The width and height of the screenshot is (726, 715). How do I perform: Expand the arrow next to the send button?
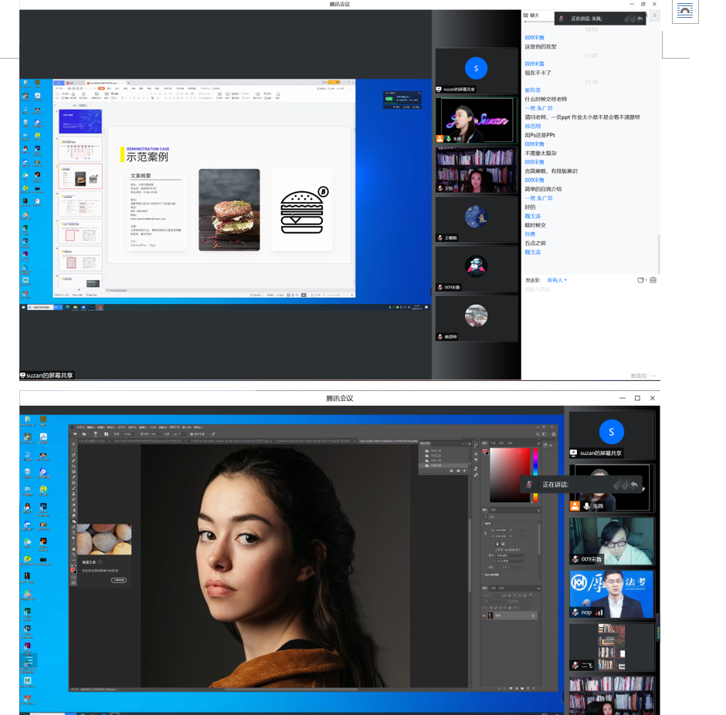tap(654, 376)
